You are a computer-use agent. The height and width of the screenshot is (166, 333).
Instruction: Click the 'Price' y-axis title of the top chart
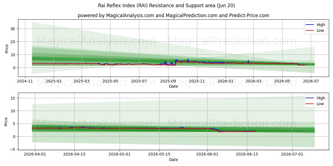coord(7,48)
